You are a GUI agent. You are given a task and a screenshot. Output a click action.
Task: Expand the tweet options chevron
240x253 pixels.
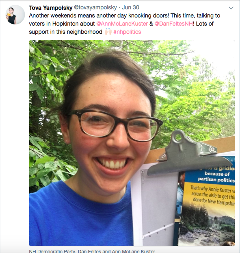(x=231, y=8)
